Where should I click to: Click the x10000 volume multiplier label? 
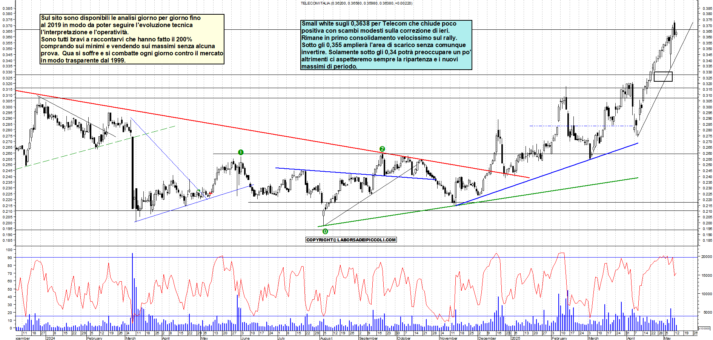(x=704, y=328)
